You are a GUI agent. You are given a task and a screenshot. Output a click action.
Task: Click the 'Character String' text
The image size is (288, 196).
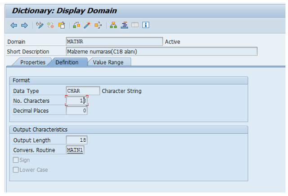click(121, 91)
